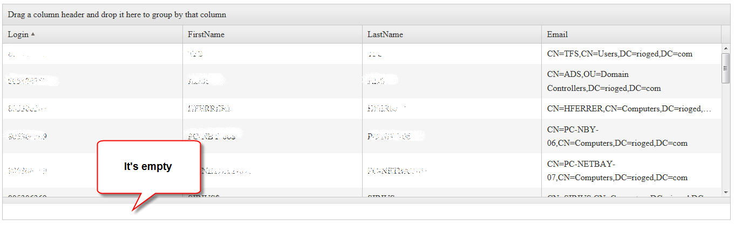The image size is (735, 227).
Task: Sort by the Login column header
Action: click(18, 34)
